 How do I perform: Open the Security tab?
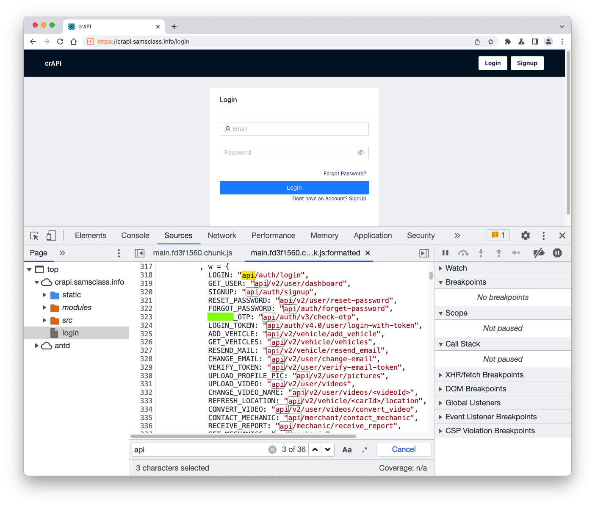(x=421, y=235)
